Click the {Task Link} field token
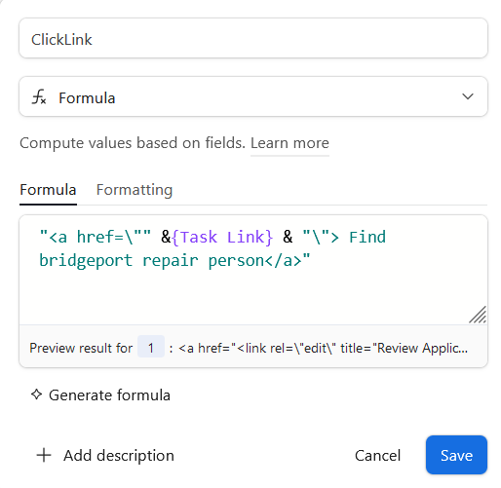Screen dimensions: 501x488 (222, 237)
